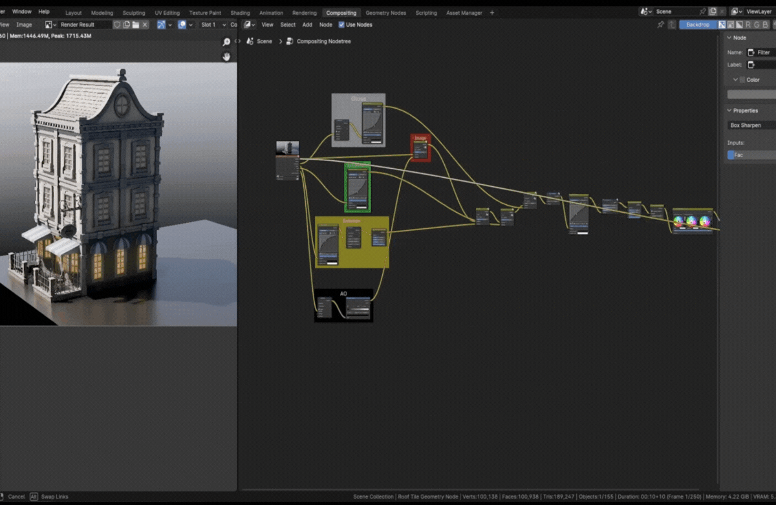Viewport: 776px width, 505px height.
Task: Switch to the Shading workspace tab
Action: [240, 12]
